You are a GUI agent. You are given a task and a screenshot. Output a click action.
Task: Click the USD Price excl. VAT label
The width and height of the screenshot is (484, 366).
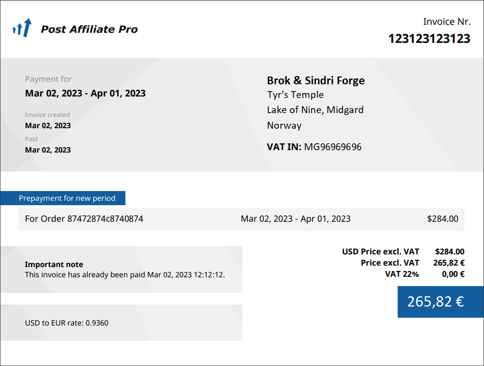coord(381,251)
